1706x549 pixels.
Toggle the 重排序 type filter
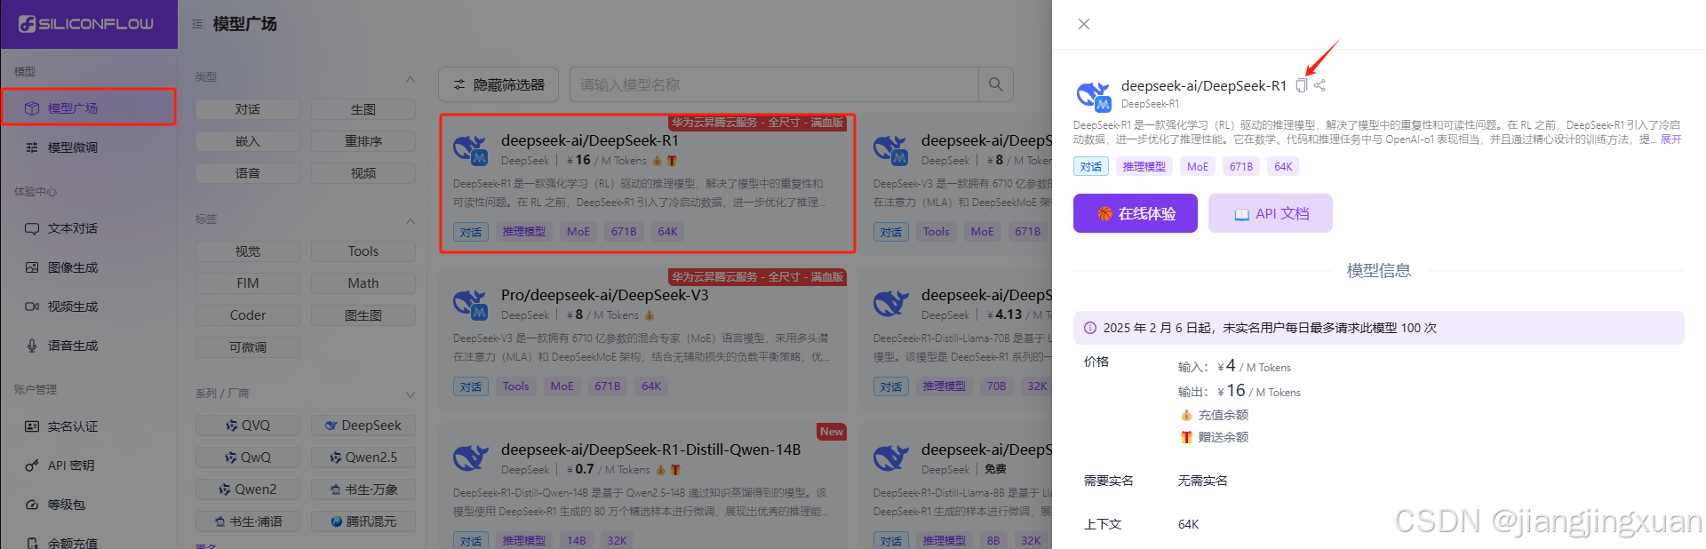click(x=363, y=141)
